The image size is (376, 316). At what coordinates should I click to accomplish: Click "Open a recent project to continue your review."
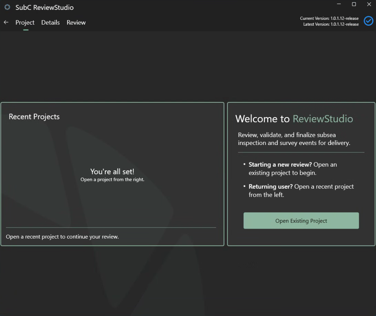[x=62, y=237]
